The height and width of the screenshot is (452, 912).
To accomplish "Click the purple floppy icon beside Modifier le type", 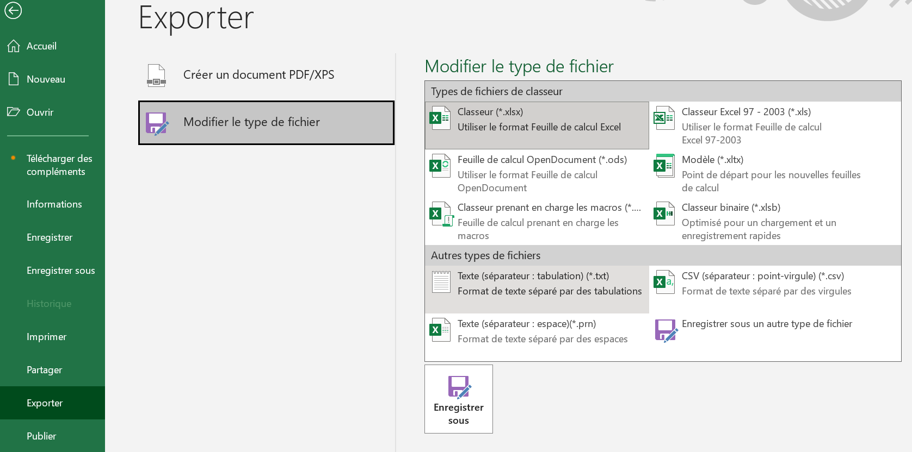I will click(157, 123).
